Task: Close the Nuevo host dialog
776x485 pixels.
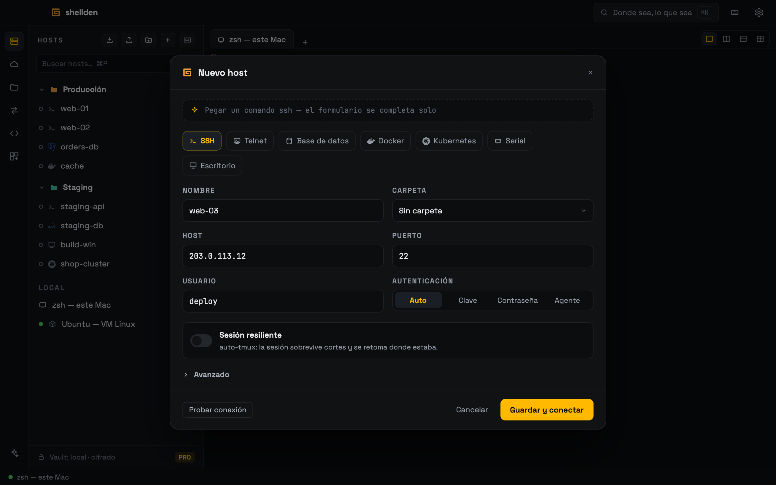Action: [x=590, y=73]
